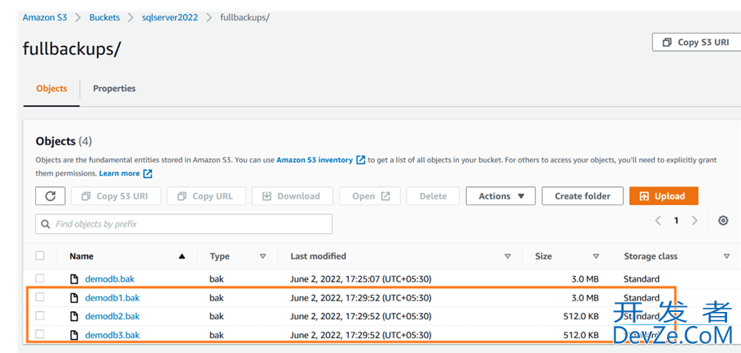This screenshot has height=353, width=741.
Task: Click the Last modified column header text
Action: tap(318, 256)
